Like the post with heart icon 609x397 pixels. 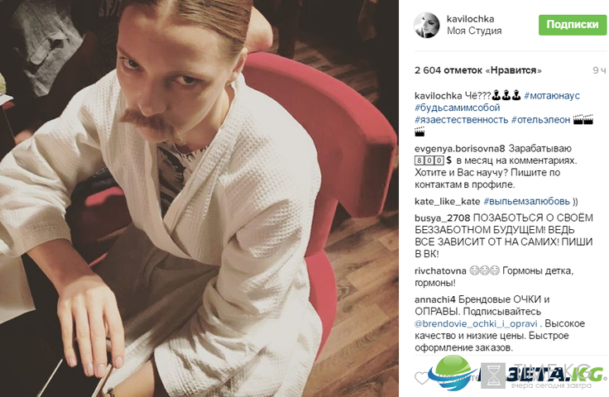pos(422,378)
